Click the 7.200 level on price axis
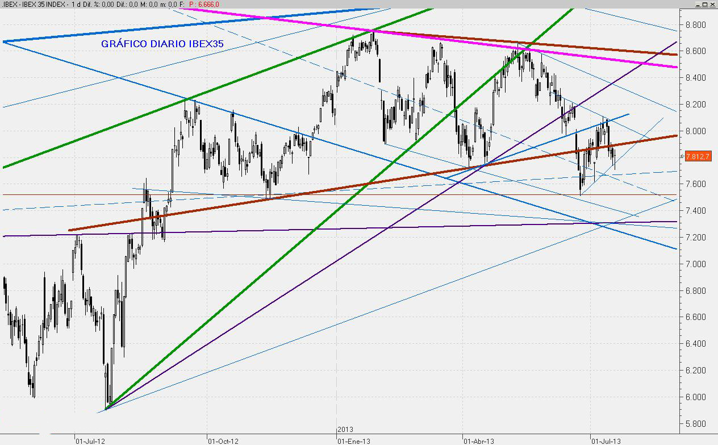 [x=696, y=238]
